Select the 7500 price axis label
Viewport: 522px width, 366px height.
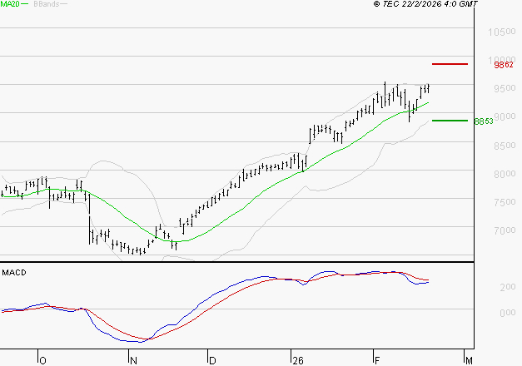coord(505,202)
